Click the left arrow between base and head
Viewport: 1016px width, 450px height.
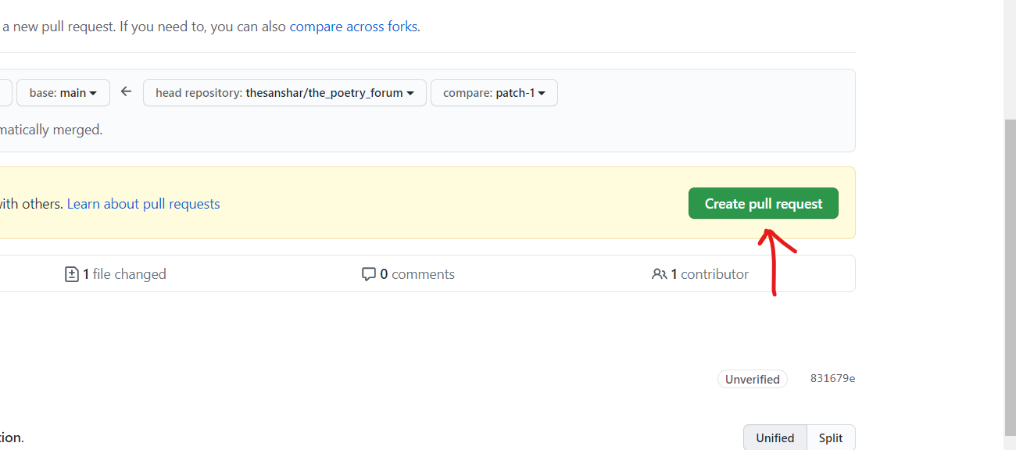tap(126, 91)
